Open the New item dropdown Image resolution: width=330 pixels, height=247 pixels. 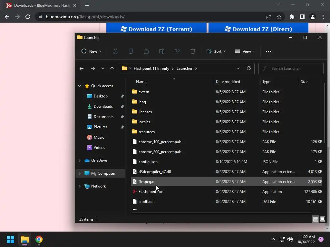91,51
